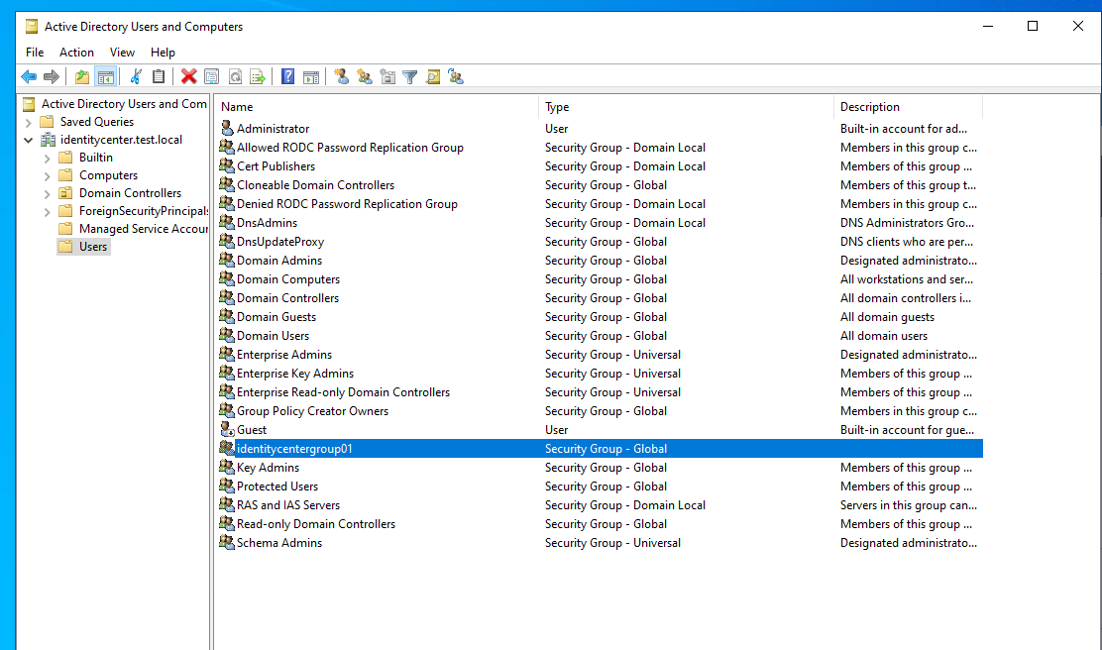This screenshot has height=650, width=1102.
Task: Click the Back arrow in toolbar
Action: pos(29,76)
